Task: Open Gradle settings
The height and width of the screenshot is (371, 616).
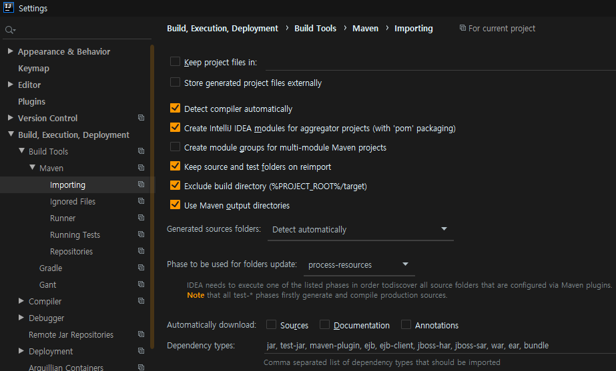Action: [x=51, y=268]
